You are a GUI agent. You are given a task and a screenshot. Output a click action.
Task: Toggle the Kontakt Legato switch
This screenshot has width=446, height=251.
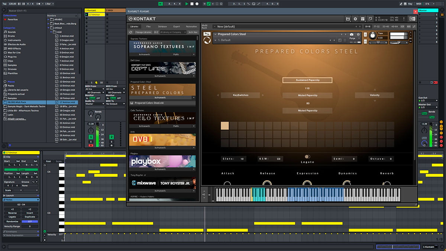click(307, 157)
